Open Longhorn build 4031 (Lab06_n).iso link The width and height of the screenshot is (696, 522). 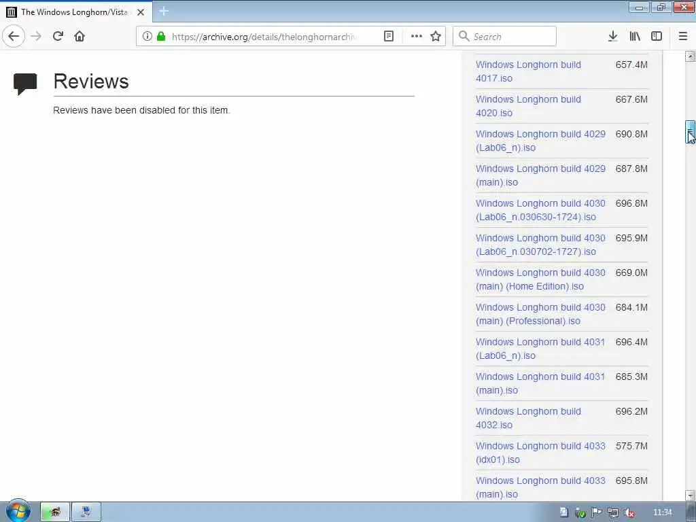pos(540,348)
